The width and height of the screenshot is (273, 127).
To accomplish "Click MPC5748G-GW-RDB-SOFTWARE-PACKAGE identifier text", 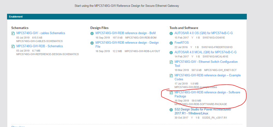I will pos(201,104).
